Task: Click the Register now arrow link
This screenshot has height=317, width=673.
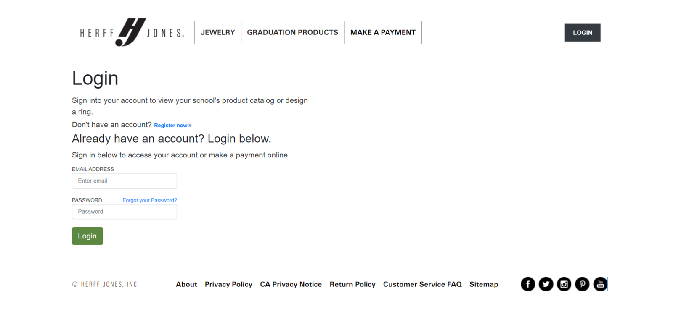Action: (x=190, y=125)
